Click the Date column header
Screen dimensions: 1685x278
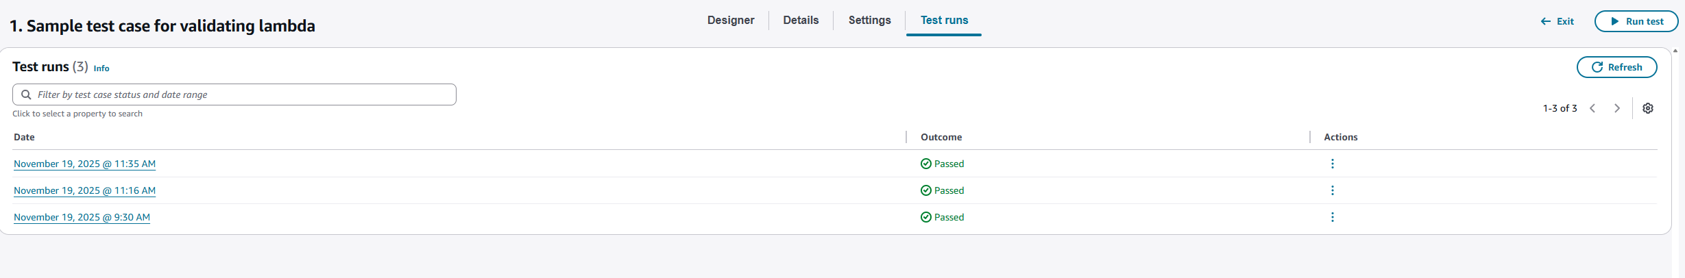point(24,137)
